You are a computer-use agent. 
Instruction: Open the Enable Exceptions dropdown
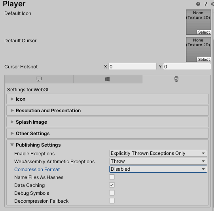(158, 153)
